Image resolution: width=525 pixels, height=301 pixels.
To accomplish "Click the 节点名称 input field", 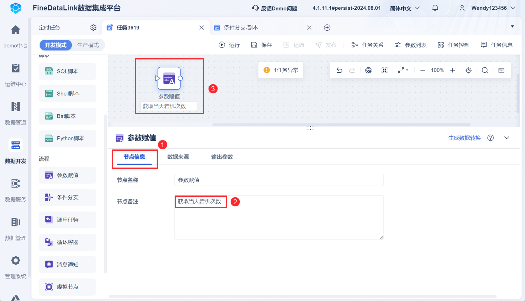I will pos(279,180).
